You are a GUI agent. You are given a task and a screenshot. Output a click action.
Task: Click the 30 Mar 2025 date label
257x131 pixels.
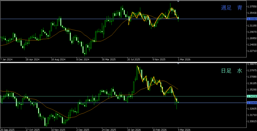[x=109, y=60]
